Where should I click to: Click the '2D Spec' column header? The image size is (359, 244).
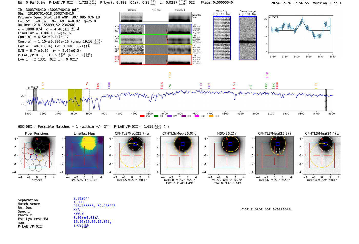tap(132, 10)
